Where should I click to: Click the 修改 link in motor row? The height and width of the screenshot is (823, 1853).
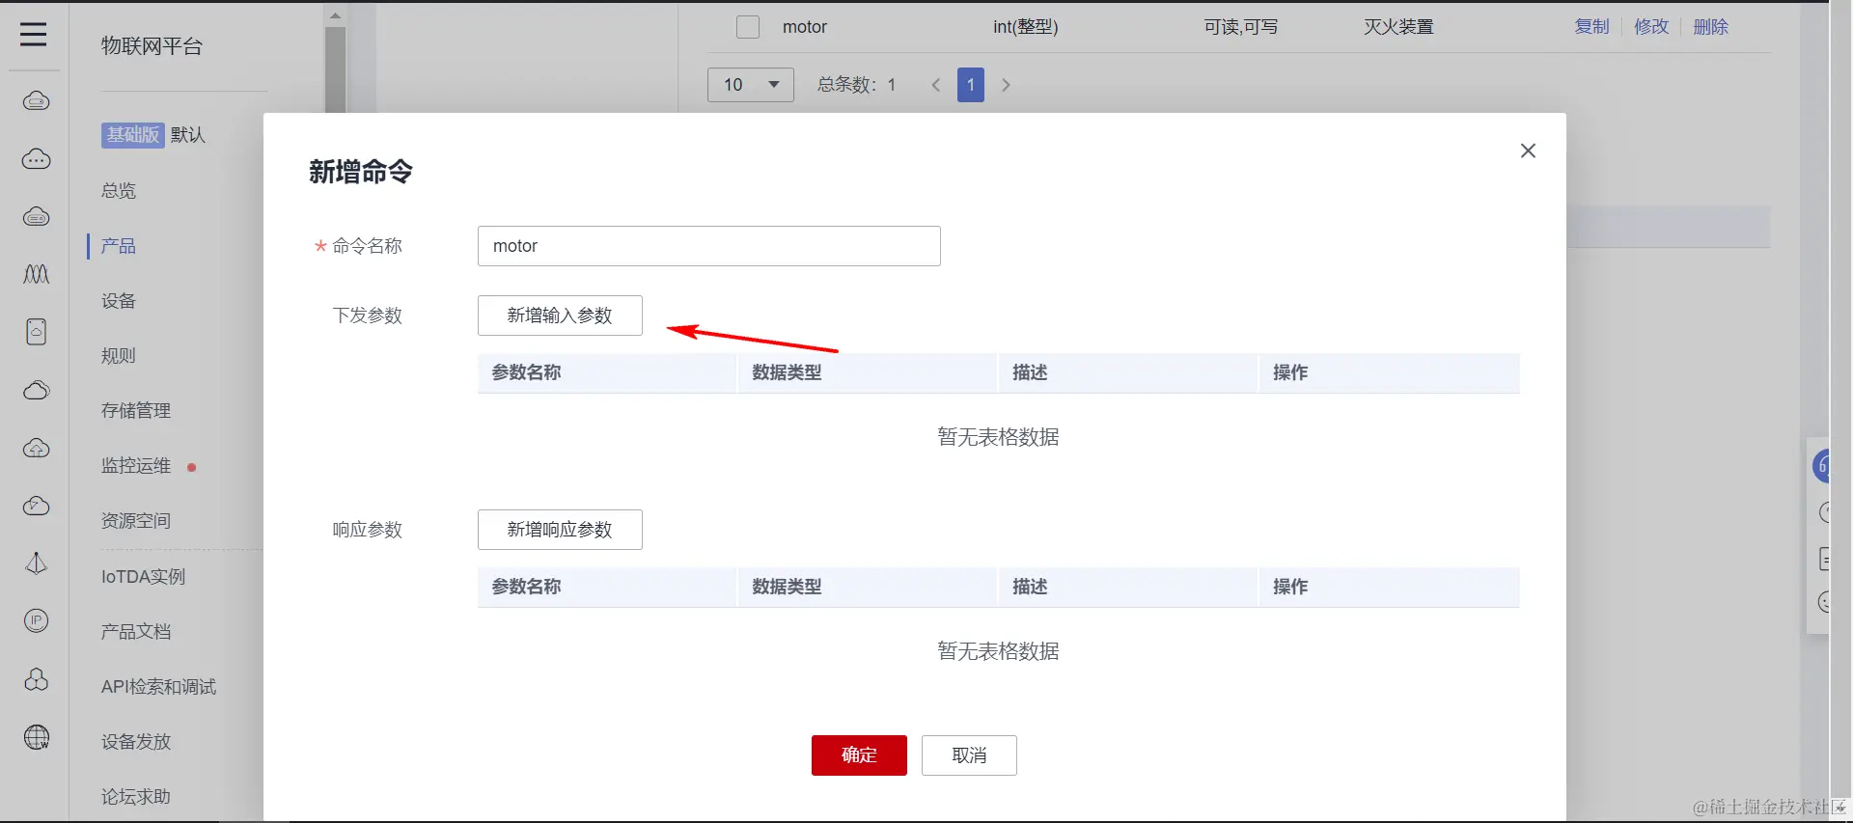tap(1651, 27)
